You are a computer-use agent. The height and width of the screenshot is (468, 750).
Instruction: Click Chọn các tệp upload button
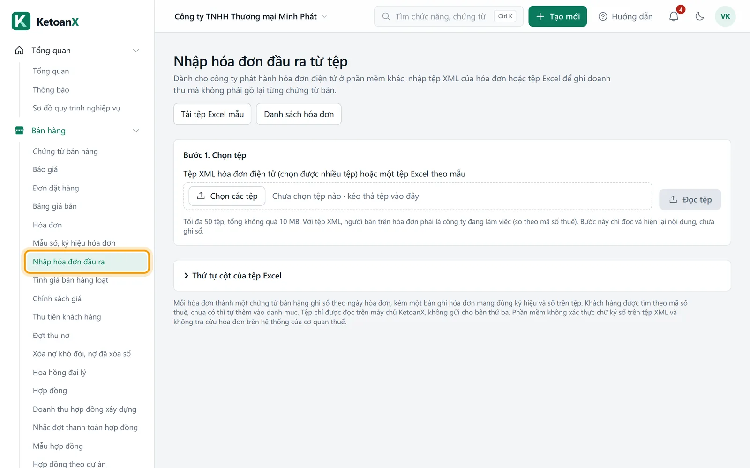pos(227,196)
